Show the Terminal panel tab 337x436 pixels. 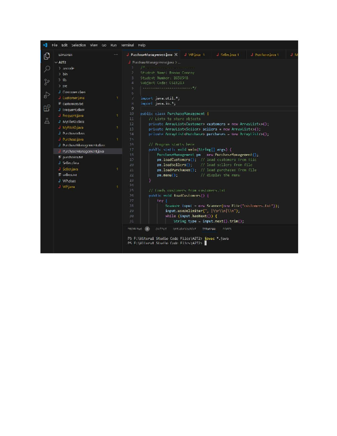coord(209,229)
